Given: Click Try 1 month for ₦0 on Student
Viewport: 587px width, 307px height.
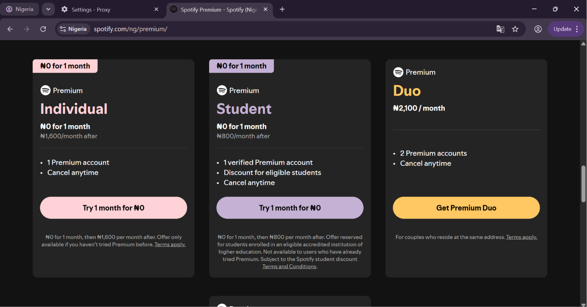Looking at the screenshot, I should pyautogui.click(x=290, y=208).
